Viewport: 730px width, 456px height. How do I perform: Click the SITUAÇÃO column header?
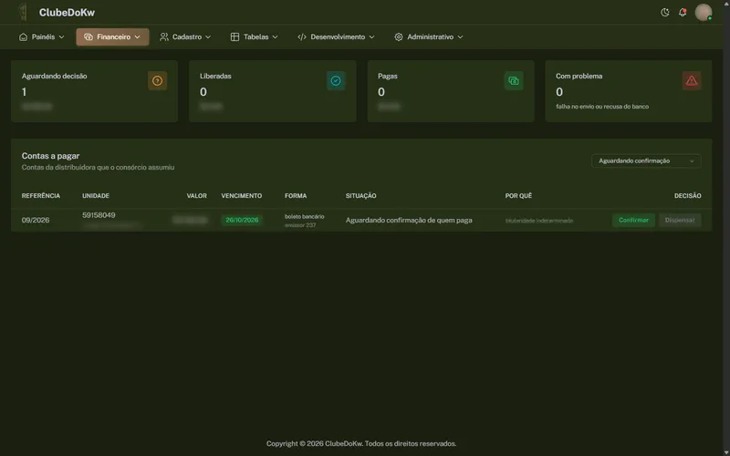click(x=360, y=196)
